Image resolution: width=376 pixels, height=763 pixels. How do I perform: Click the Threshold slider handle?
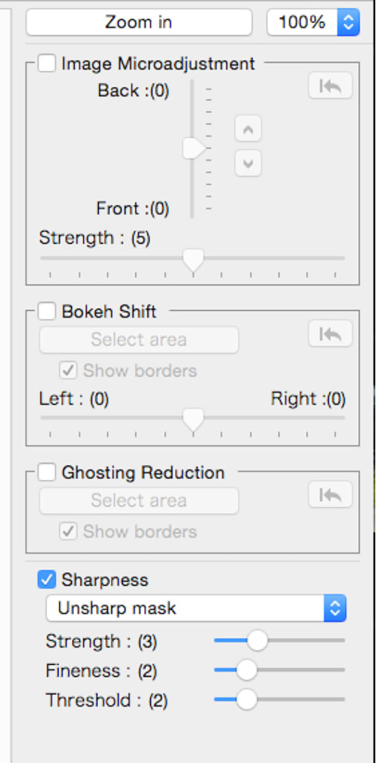tap(246, 699)
